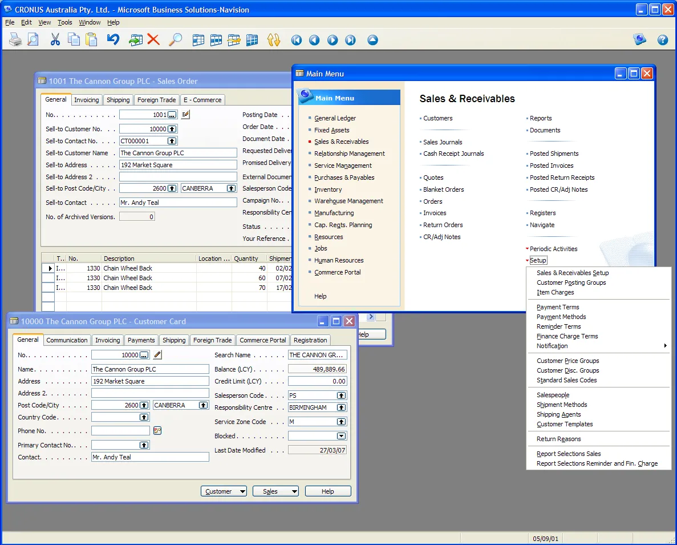This screenshot has width=677, height=545.
Task: Open Country Code lookup arrow
Action: tap(144, 417)
